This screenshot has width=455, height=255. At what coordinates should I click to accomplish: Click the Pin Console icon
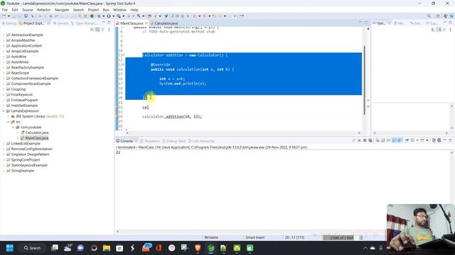coord(407,140)
